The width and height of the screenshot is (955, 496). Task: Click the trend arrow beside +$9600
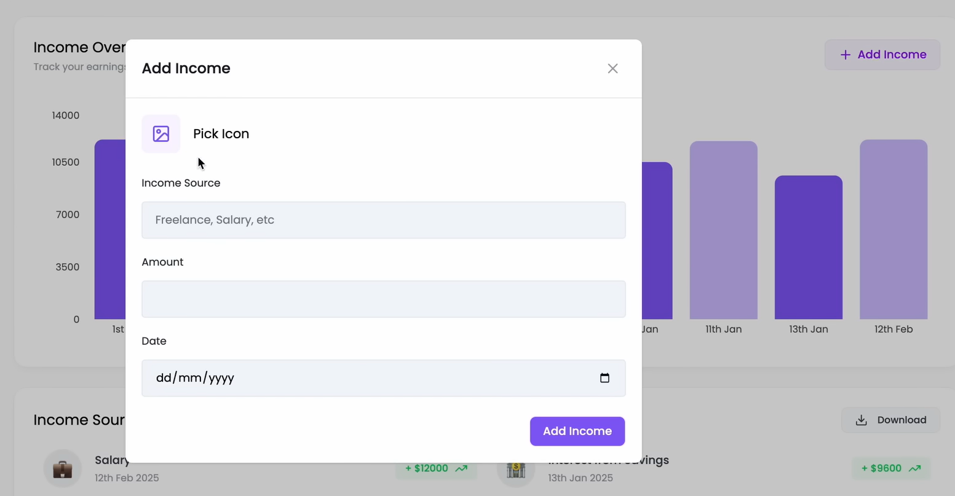[x=914, y=468]
